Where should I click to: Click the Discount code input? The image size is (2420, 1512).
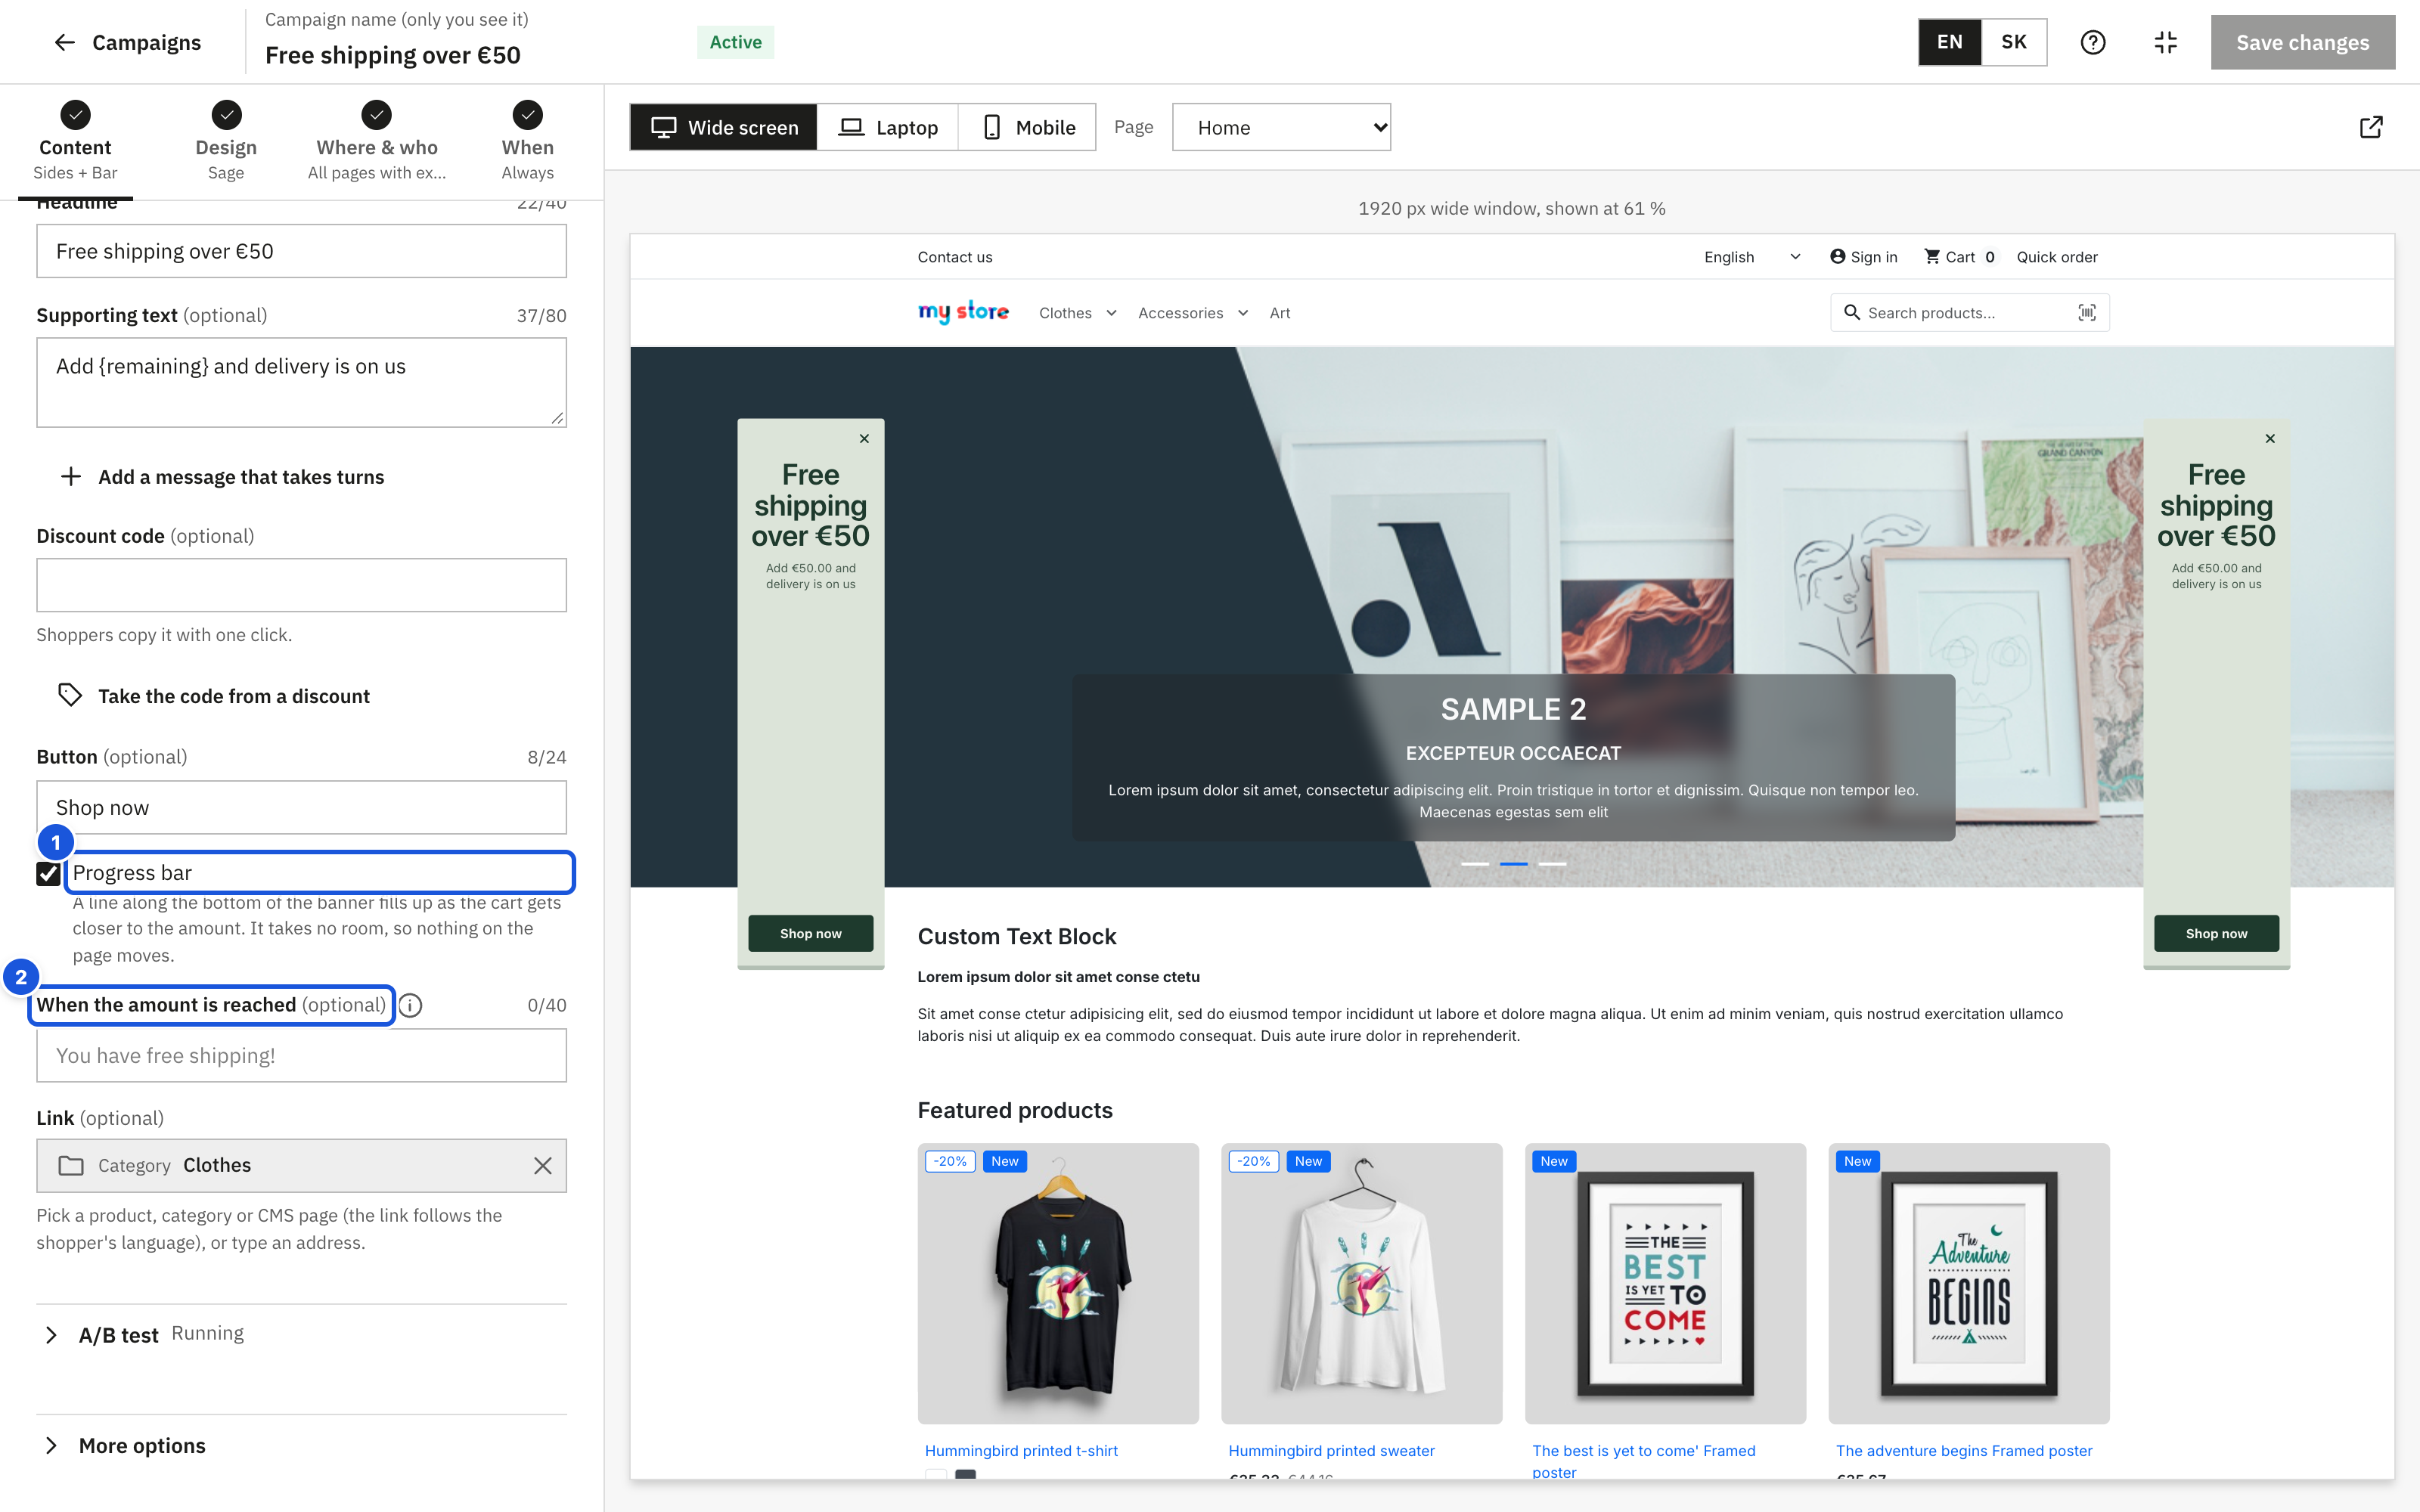[x=301, y=585]
